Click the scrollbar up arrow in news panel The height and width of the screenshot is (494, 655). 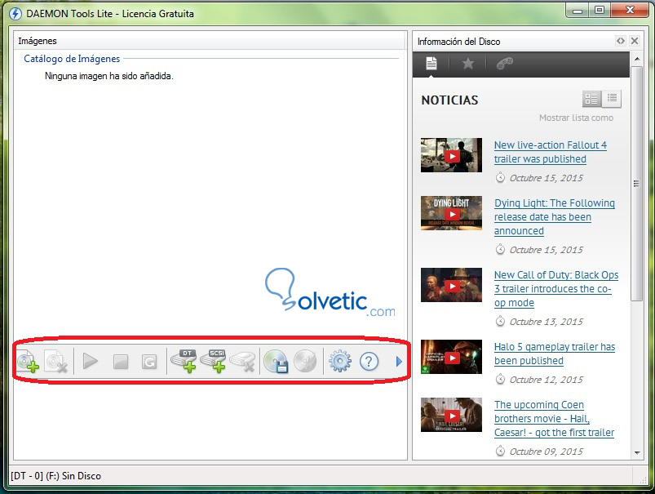point(636,59)
